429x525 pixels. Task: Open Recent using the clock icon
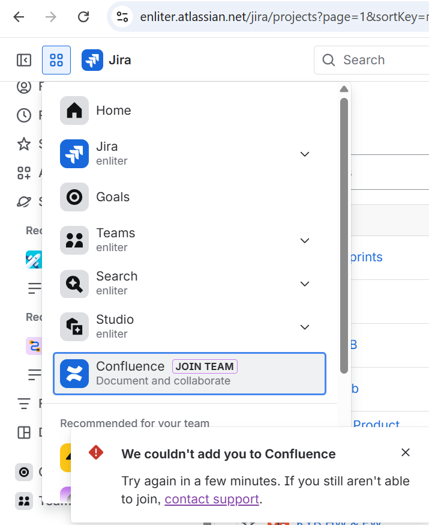pyautogui.click(x=24, y=115)
